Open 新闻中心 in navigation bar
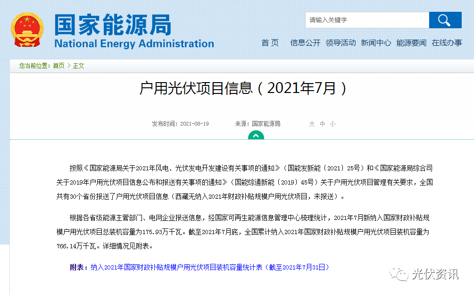Viewport: 474px width, 295px height. click(376, 42)
